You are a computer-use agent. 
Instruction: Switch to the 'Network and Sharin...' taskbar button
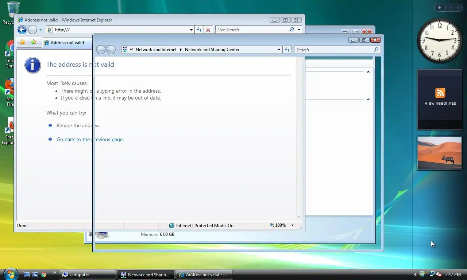(147, 275)
